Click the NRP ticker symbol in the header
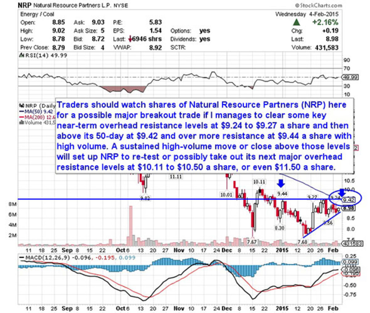This screenshot has width=370, height=313. pos(25,5)
